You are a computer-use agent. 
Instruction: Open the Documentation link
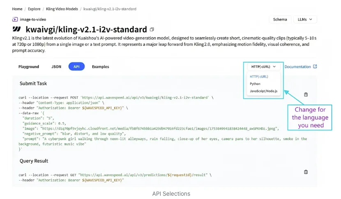point(297,67)
